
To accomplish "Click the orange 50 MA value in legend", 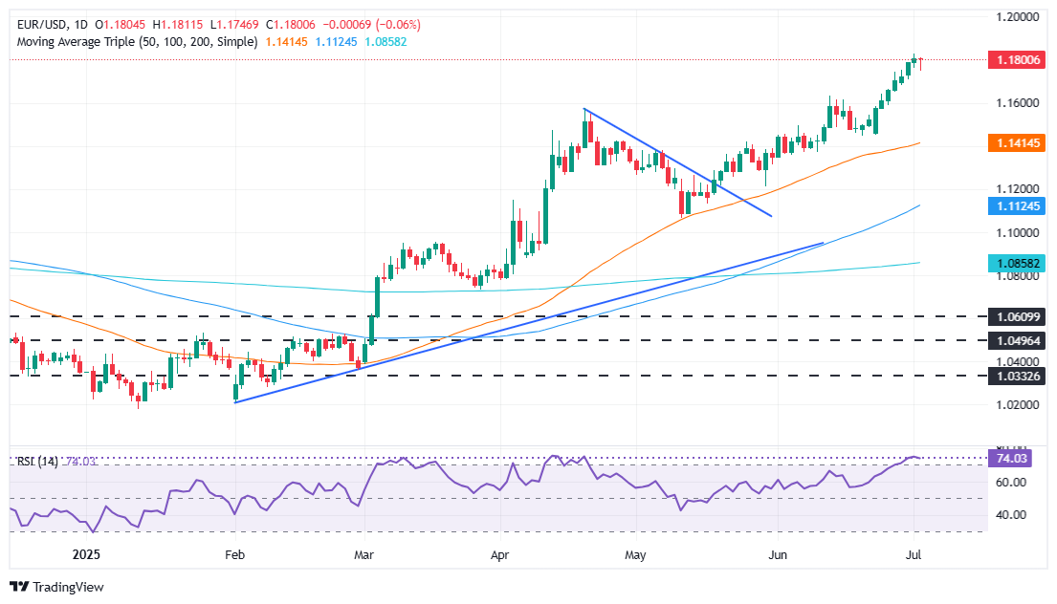I will (285, 42).
